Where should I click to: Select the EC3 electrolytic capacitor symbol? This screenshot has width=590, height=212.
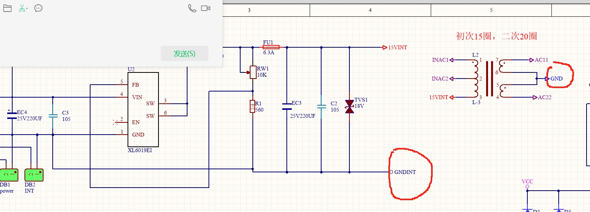click(x=286, y=106)
